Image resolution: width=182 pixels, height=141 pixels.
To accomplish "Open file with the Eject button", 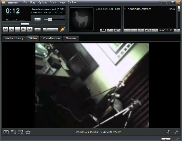I will [x=37, y=30].
